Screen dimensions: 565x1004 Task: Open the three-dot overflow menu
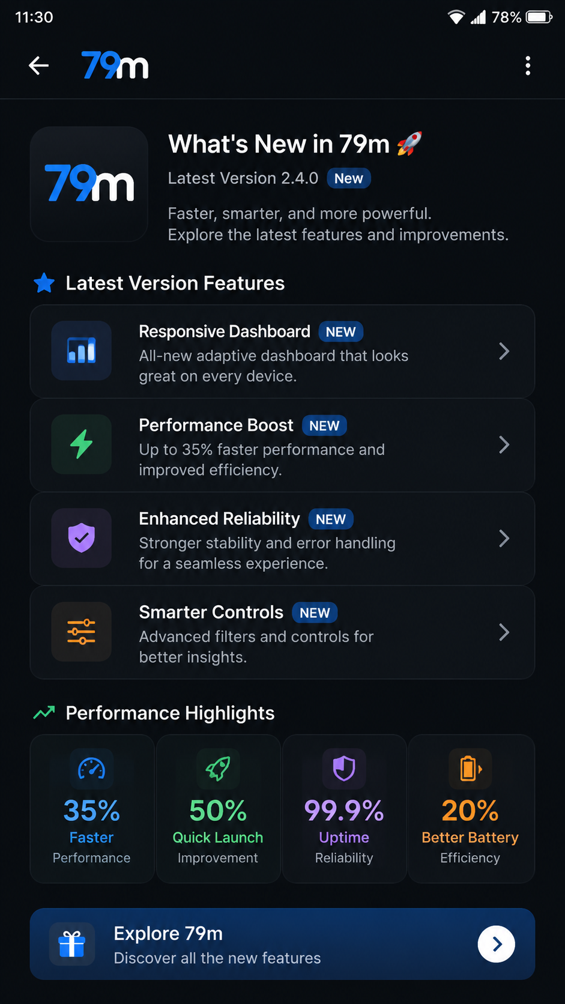point(528,65)
